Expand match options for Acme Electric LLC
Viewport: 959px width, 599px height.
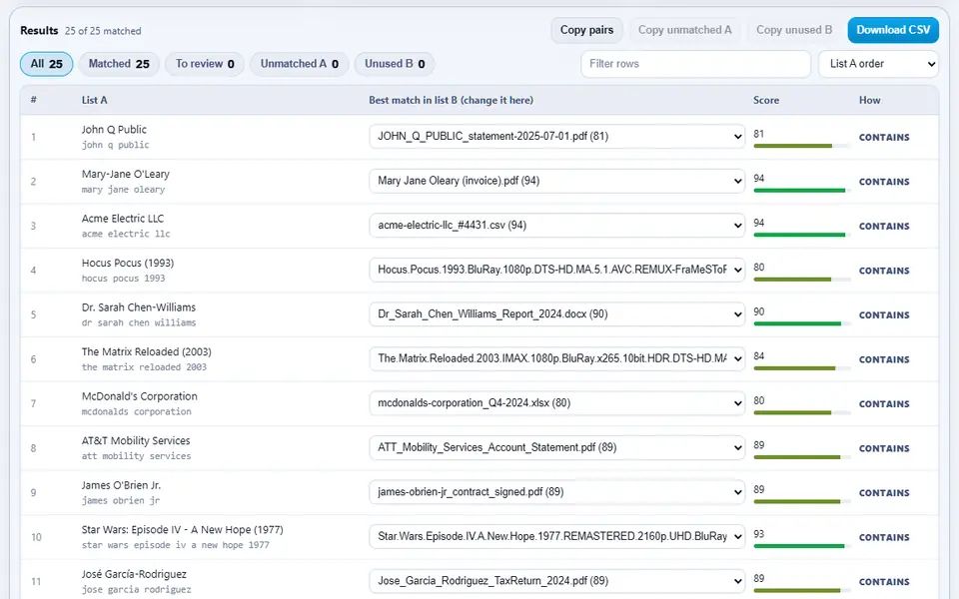(557, 226)
